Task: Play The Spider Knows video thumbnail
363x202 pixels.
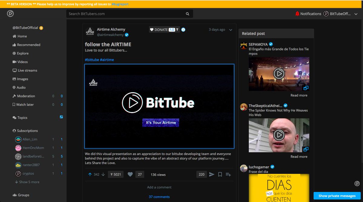Action: point(279,135)
